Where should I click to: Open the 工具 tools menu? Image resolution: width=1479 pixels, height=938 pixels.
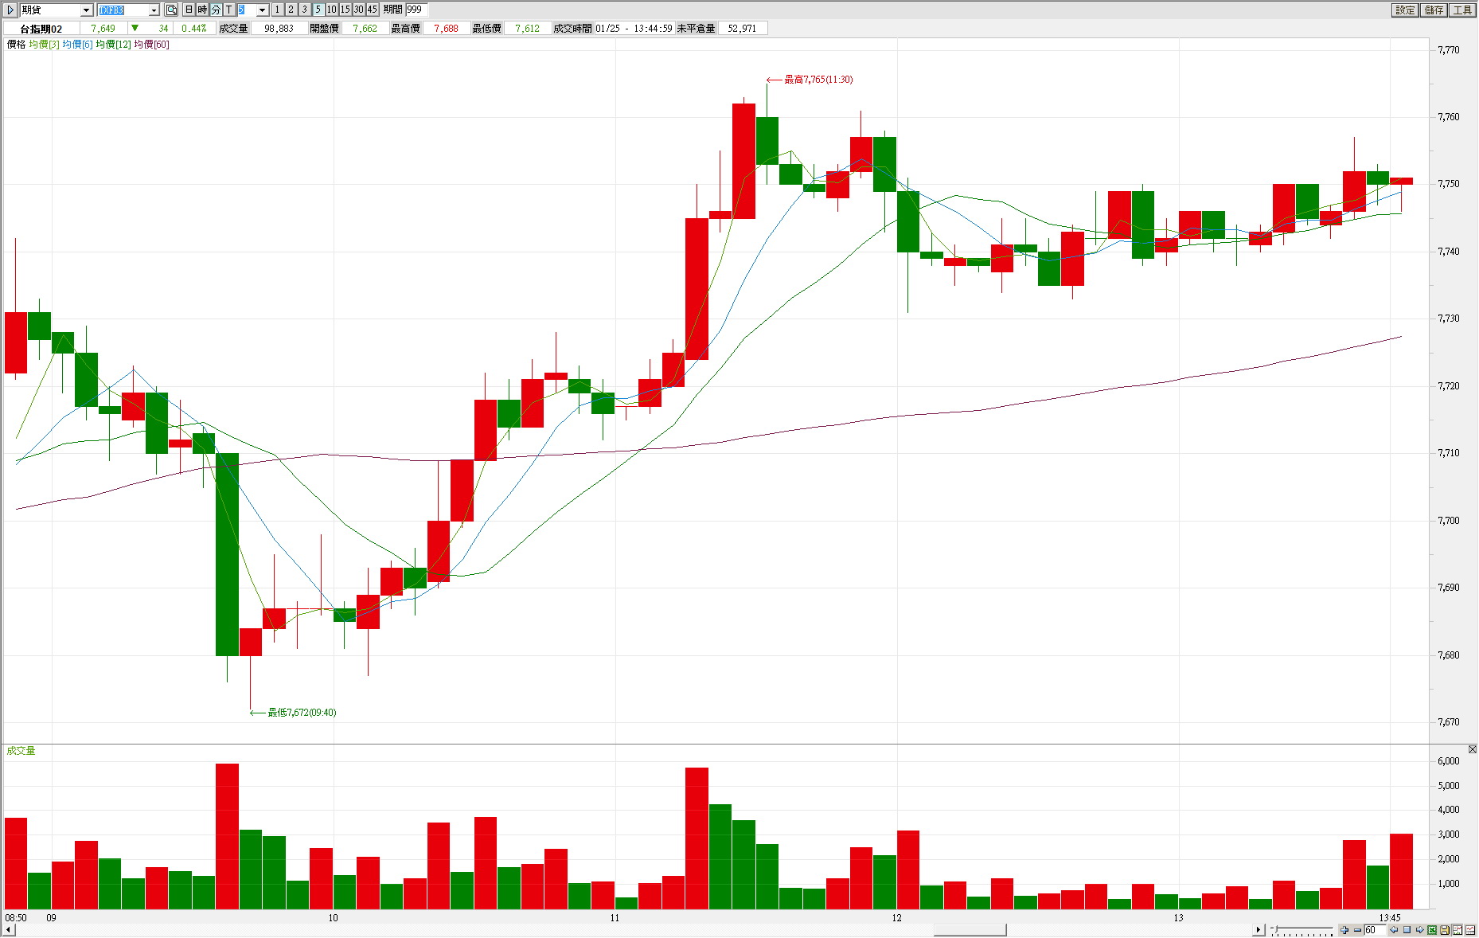pyautogui.click(x=1462, y=10)
